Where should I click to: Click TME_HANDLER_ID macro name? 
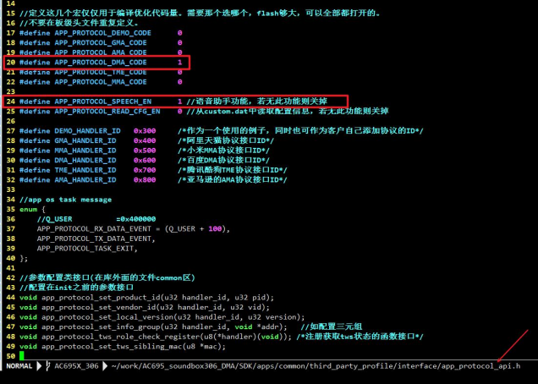click(85, 170)
